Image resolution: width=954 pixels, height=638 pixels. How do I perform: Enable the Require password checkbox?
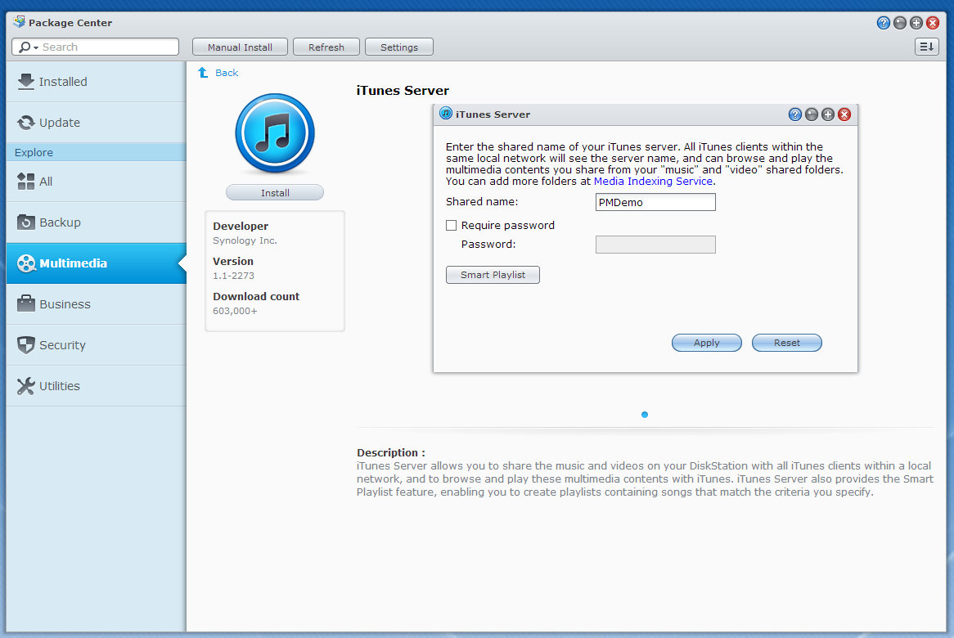(x=451, y=226)
